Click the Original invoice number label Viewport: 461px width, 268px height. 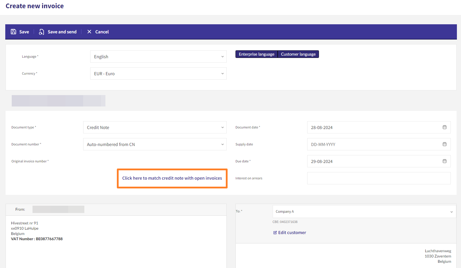30,161
